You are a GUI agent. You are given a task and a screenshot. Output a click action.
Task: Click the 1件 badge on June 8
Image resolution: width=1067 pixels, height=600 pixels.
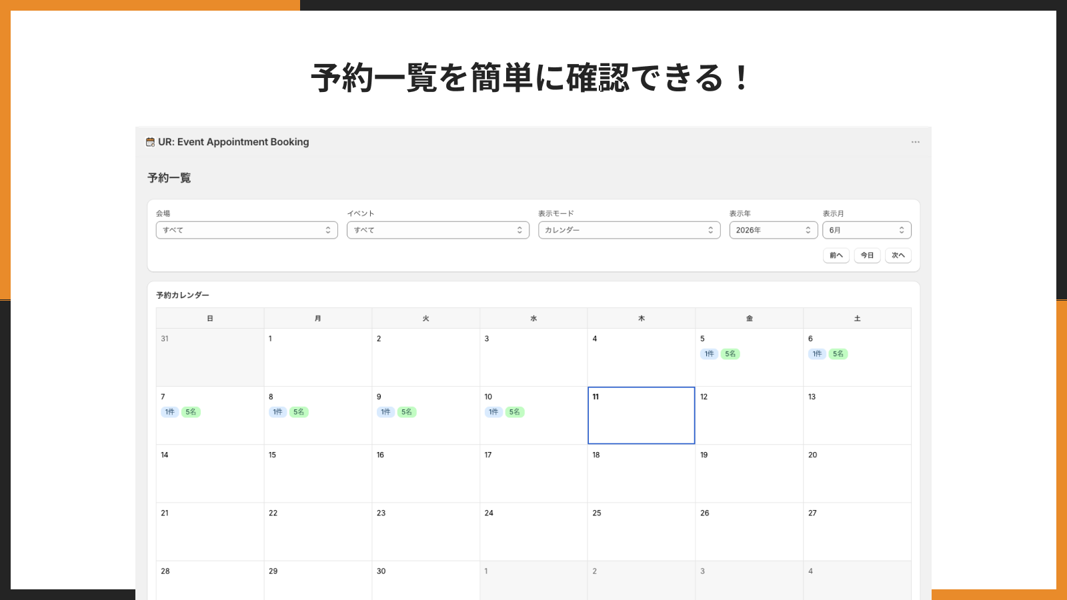tap(277, 412)
